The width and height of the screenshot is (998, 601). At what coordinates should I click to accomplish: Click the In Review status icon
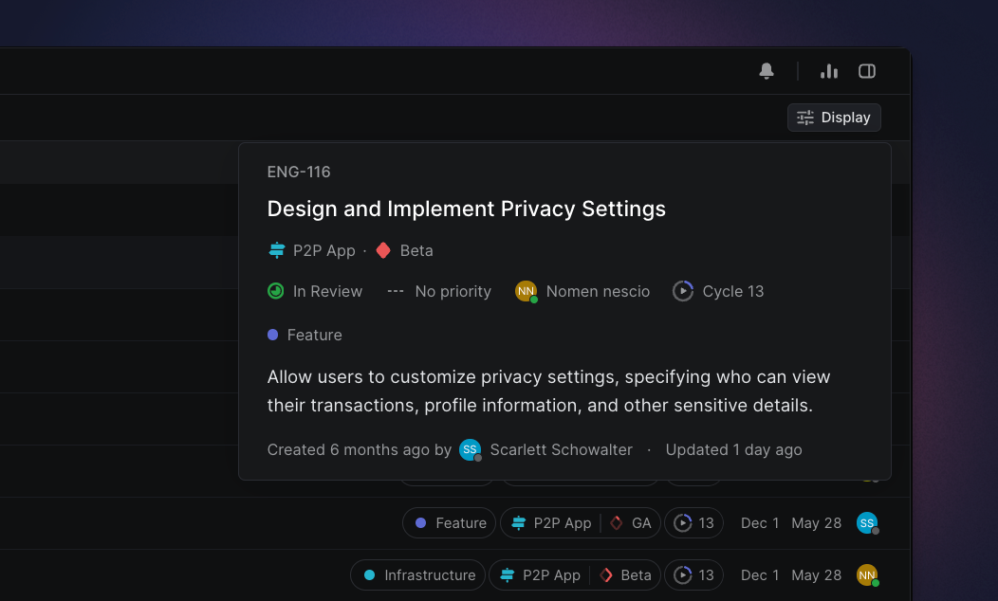[x=275, y=291]
